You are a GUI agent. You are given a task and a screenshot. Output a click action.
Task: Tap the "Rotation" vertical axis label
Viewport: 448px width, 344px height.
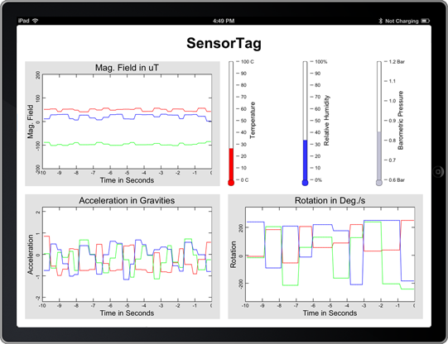pos(234,255)
